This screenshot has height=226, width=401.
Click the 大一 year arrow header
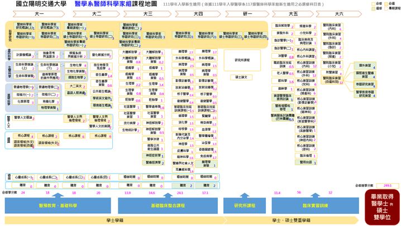[x=39, y=14]
